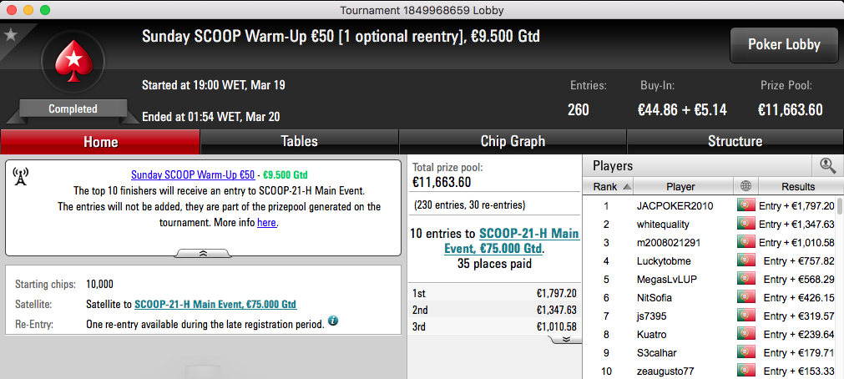Click Kuatro's flag icon
This screenshot has width=844, height=379.
click(x=745, y=334)
